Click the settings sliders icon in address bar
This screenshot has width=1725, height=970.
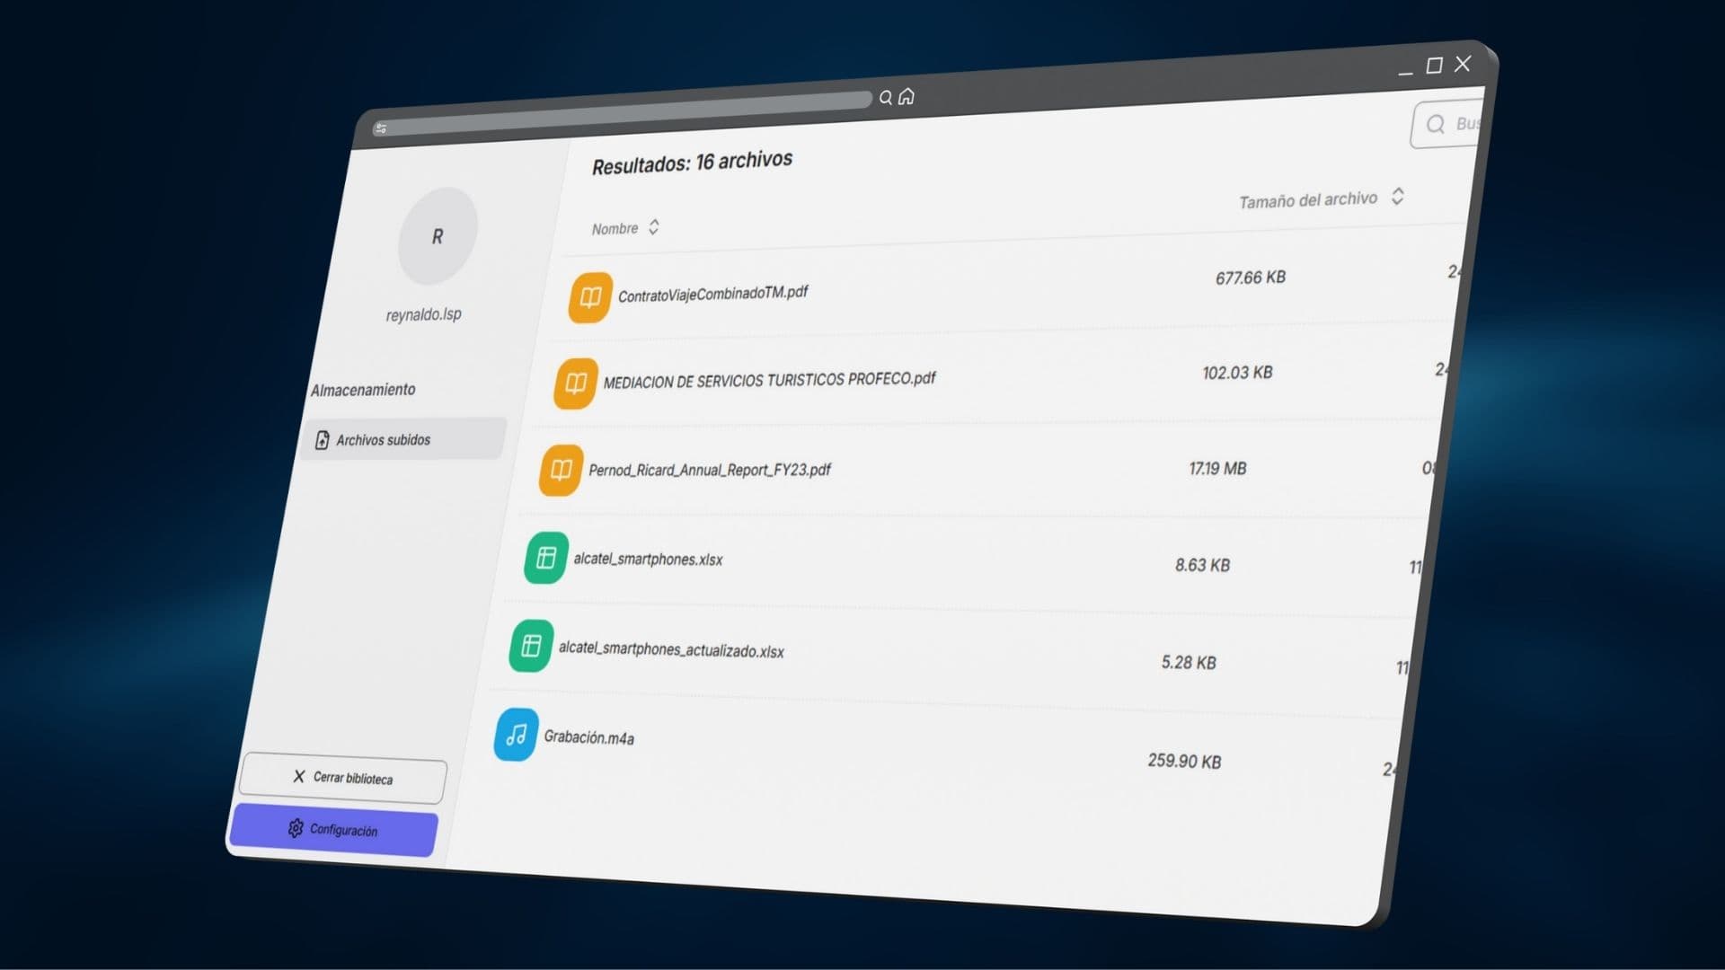tap(381, 128)
